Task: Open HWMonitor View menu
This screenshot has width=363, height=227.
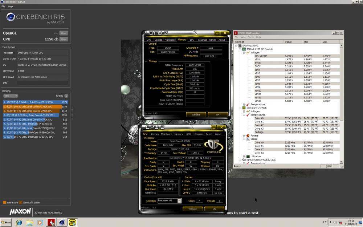Action: (243, 37)
